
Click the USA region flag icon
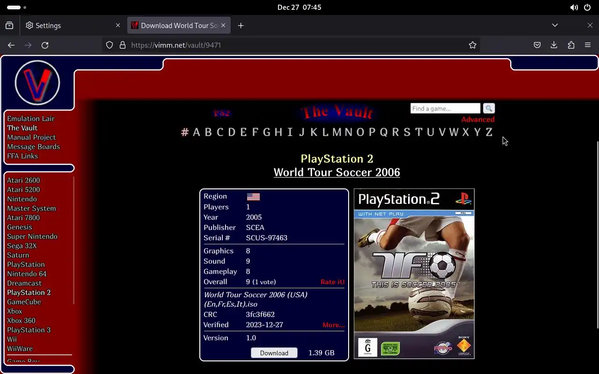pos(253,196)
